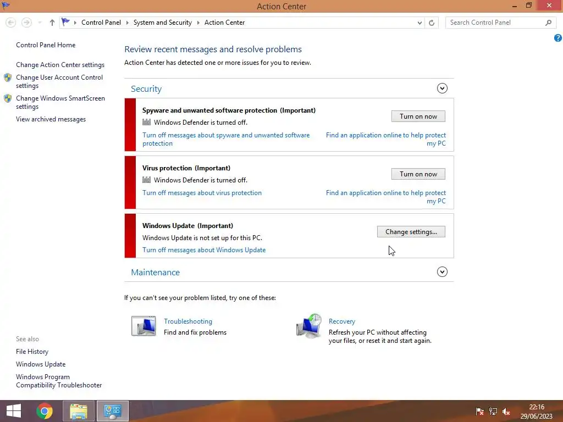The image size is (563, 422).
Task: Open Change User Account Control settings
Action: click(59, 81)
